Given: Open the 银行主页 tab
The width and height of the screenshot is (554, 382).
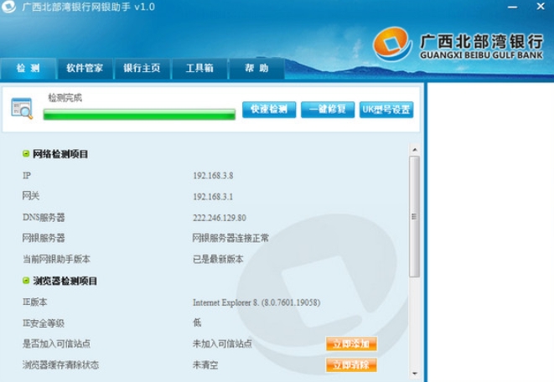Looking at the screenshot, I should pos(142,68).
